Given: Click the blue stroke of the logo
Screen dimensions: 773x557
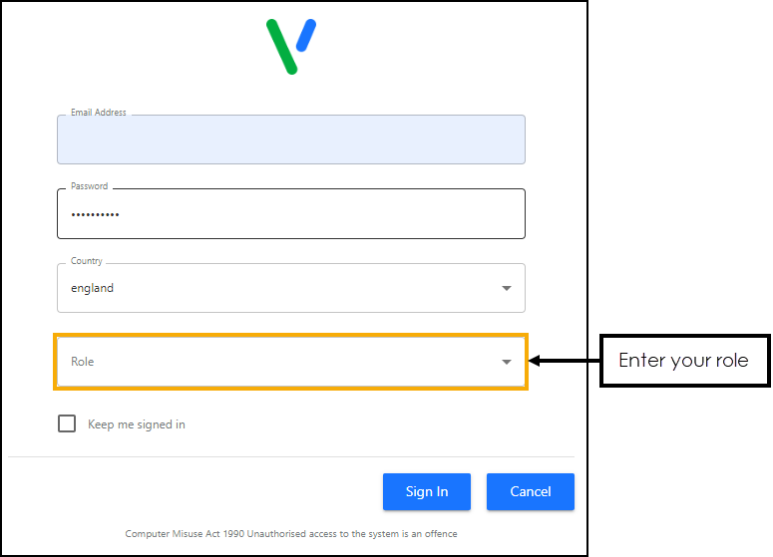Looking at the screenshot, I should point(306,35).
